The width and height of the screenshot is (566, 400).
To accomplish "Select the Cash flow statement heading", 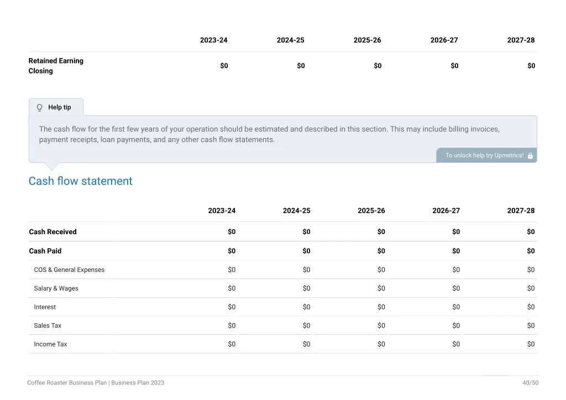I will (x=81, y=181).
